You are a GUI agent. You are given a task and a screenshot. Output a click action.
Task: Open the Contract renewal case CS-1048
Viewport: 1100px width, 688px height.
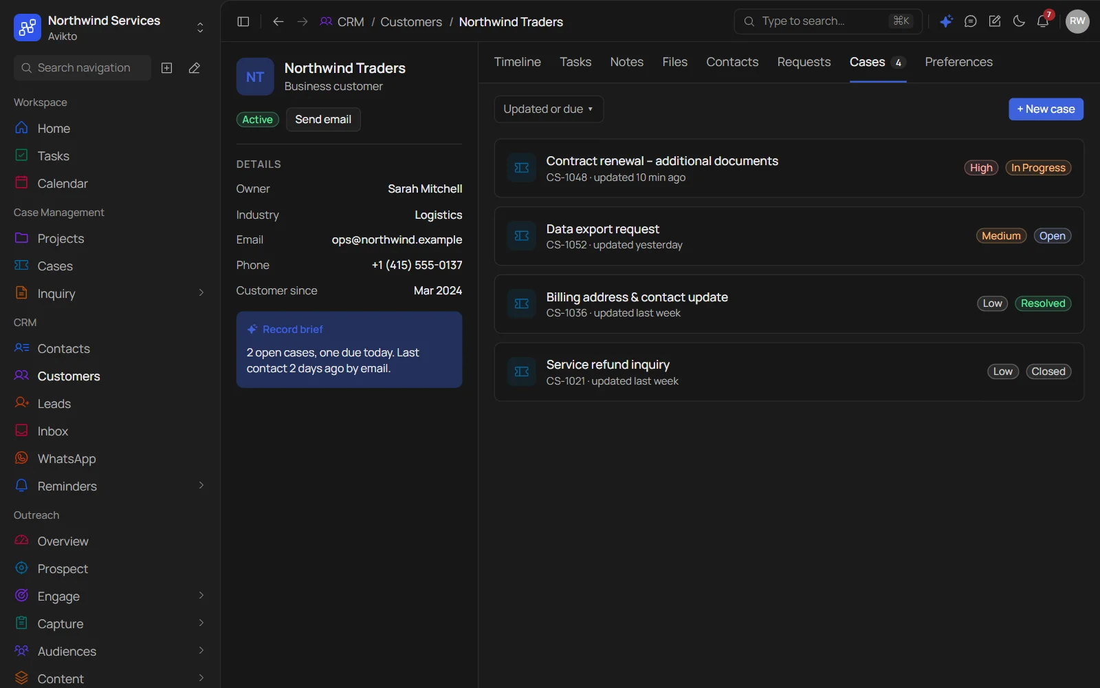point(789,169)
